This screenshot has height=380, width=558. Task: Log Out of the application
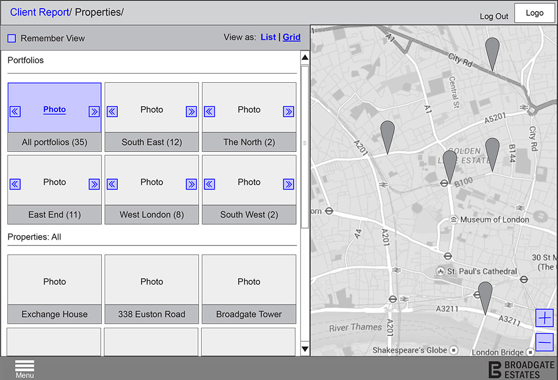(494, 16)
